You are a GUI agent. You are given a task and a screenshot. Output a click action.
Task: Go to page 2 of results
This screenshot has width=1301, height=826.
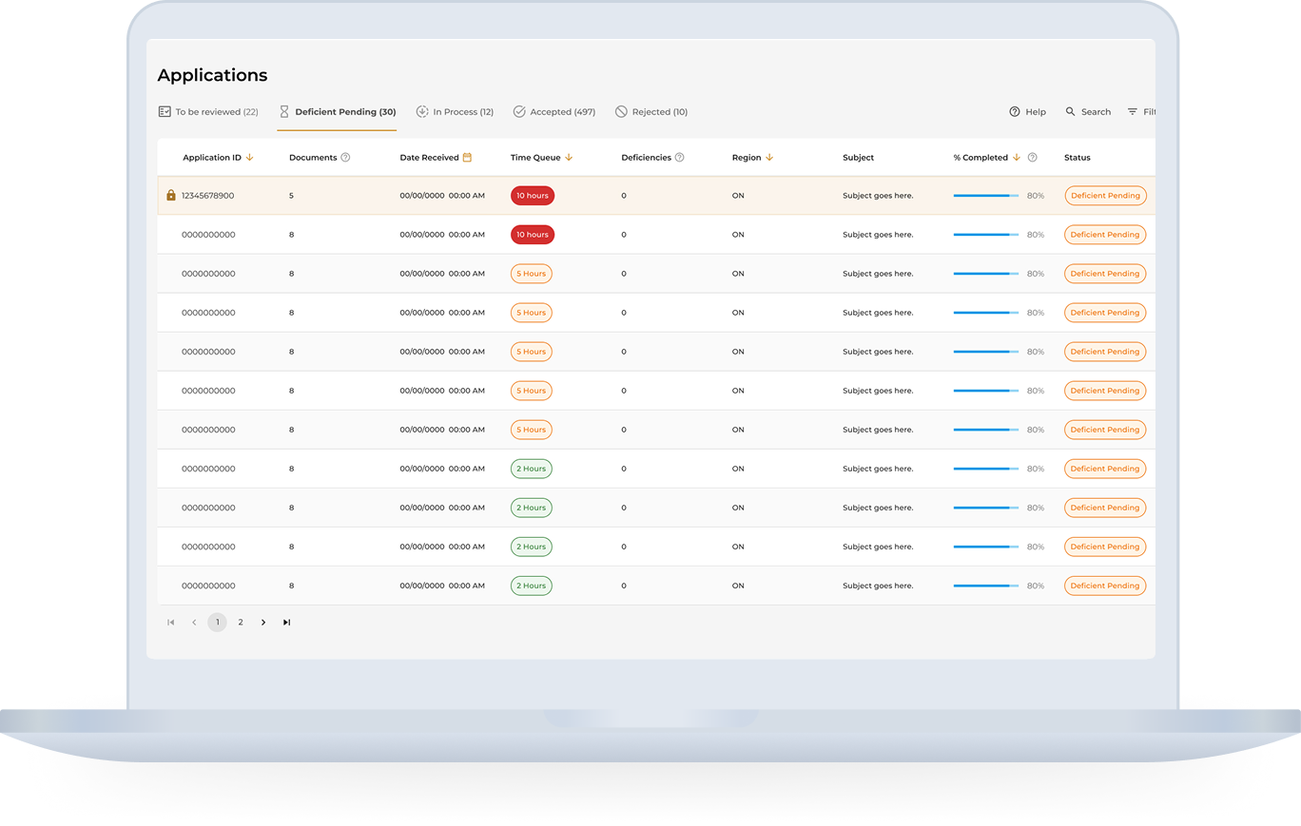point(241,623)
